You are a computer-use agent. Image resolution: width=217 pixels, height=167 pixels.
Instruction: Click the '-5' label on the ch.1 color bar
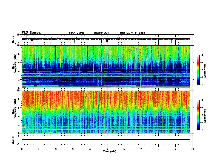tap(202, 70)
